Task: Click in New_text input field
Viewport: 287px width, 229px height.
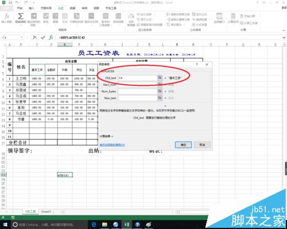Action: pos(138,98)
